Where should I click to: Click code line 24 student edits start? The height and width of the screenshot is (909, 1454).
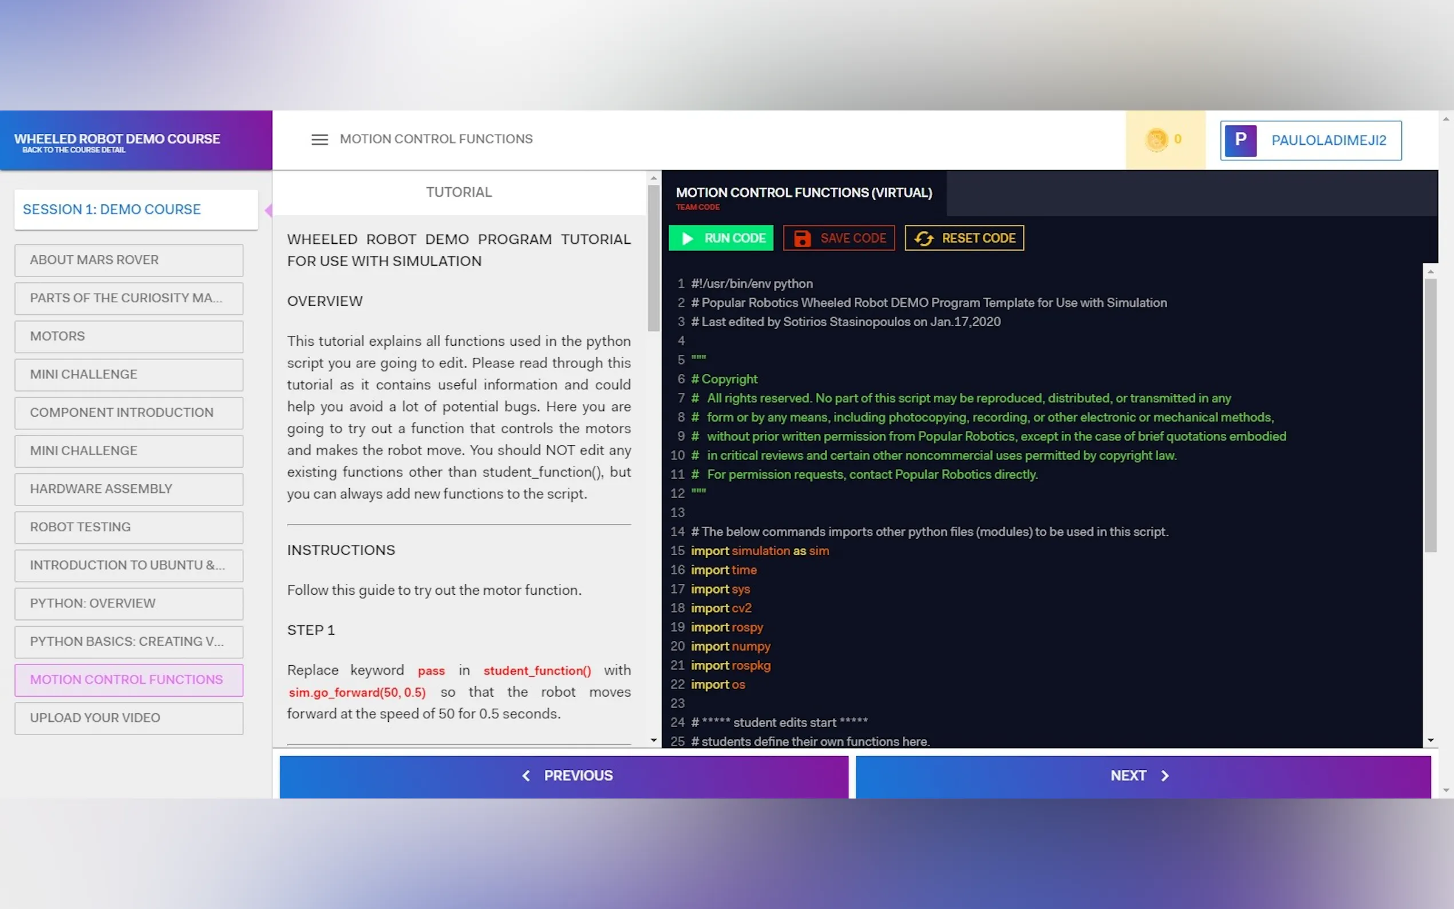(x=780, y=722)
